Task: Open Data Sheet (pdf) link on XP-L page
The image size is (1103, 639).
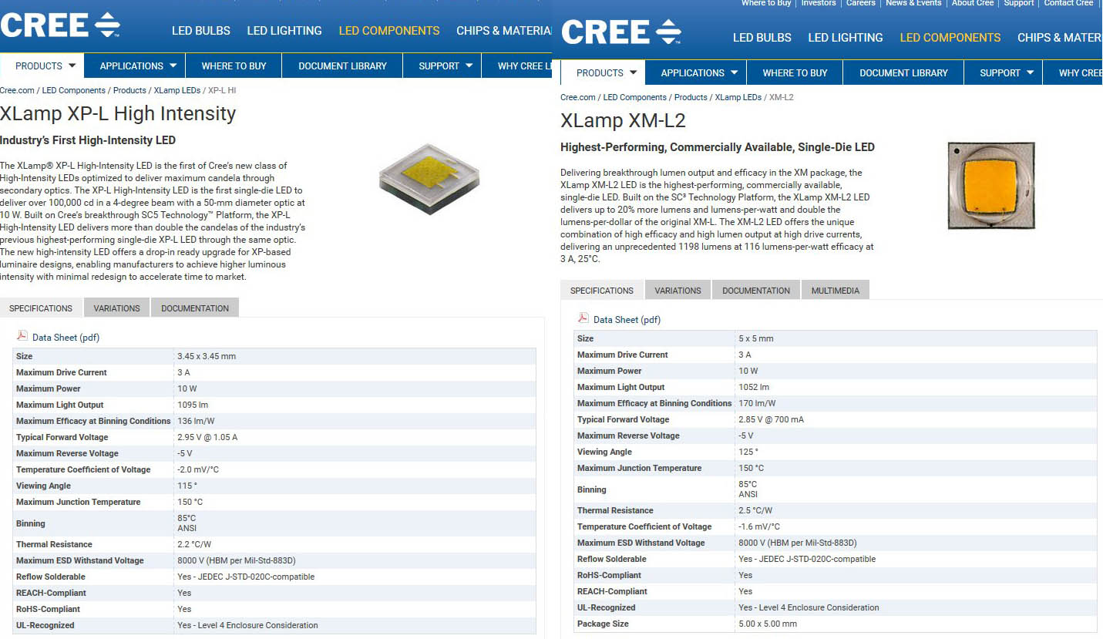Action: tap(66, 338)
